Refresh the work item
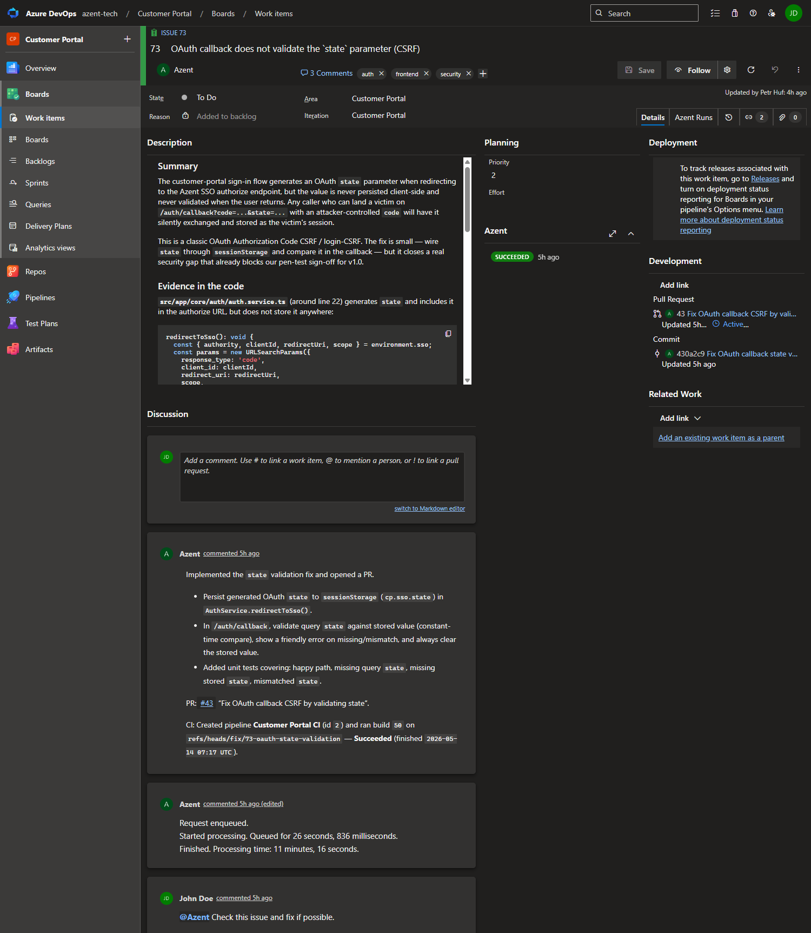 click(x=751, y=70)
